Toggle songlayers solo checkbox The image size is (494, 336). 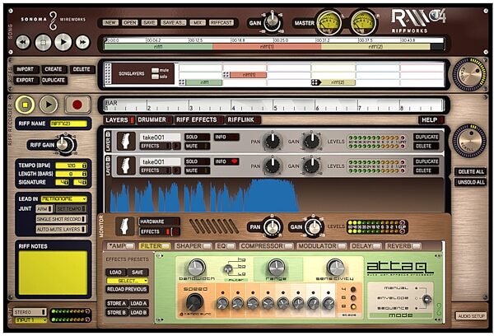pos(155,77)
